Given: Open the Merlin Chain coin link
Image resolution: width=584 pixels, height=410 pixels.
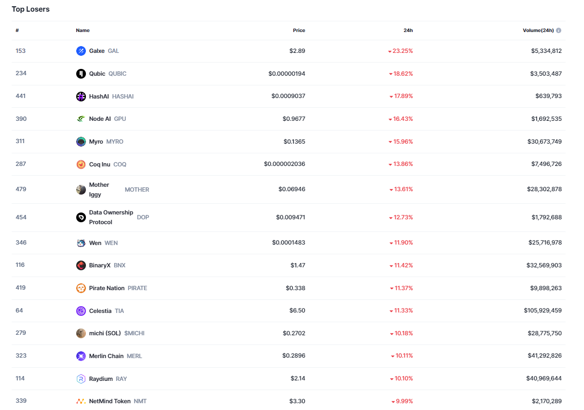Looking at the screenshot, I should [x=106, y=356].
